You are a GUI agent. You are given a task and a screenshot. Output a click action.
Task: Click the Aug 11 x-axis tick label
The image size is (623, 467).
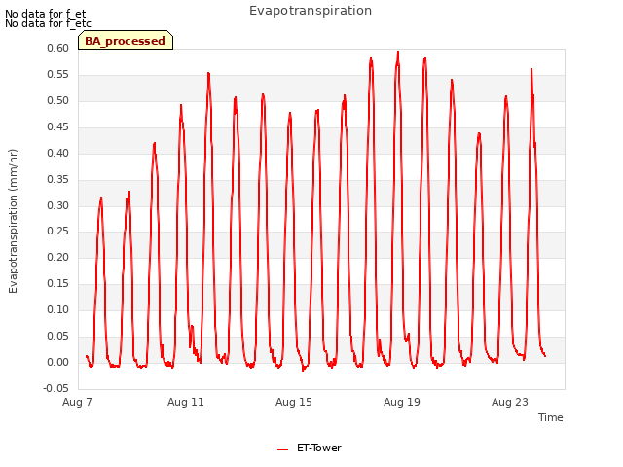pos(186,402)
